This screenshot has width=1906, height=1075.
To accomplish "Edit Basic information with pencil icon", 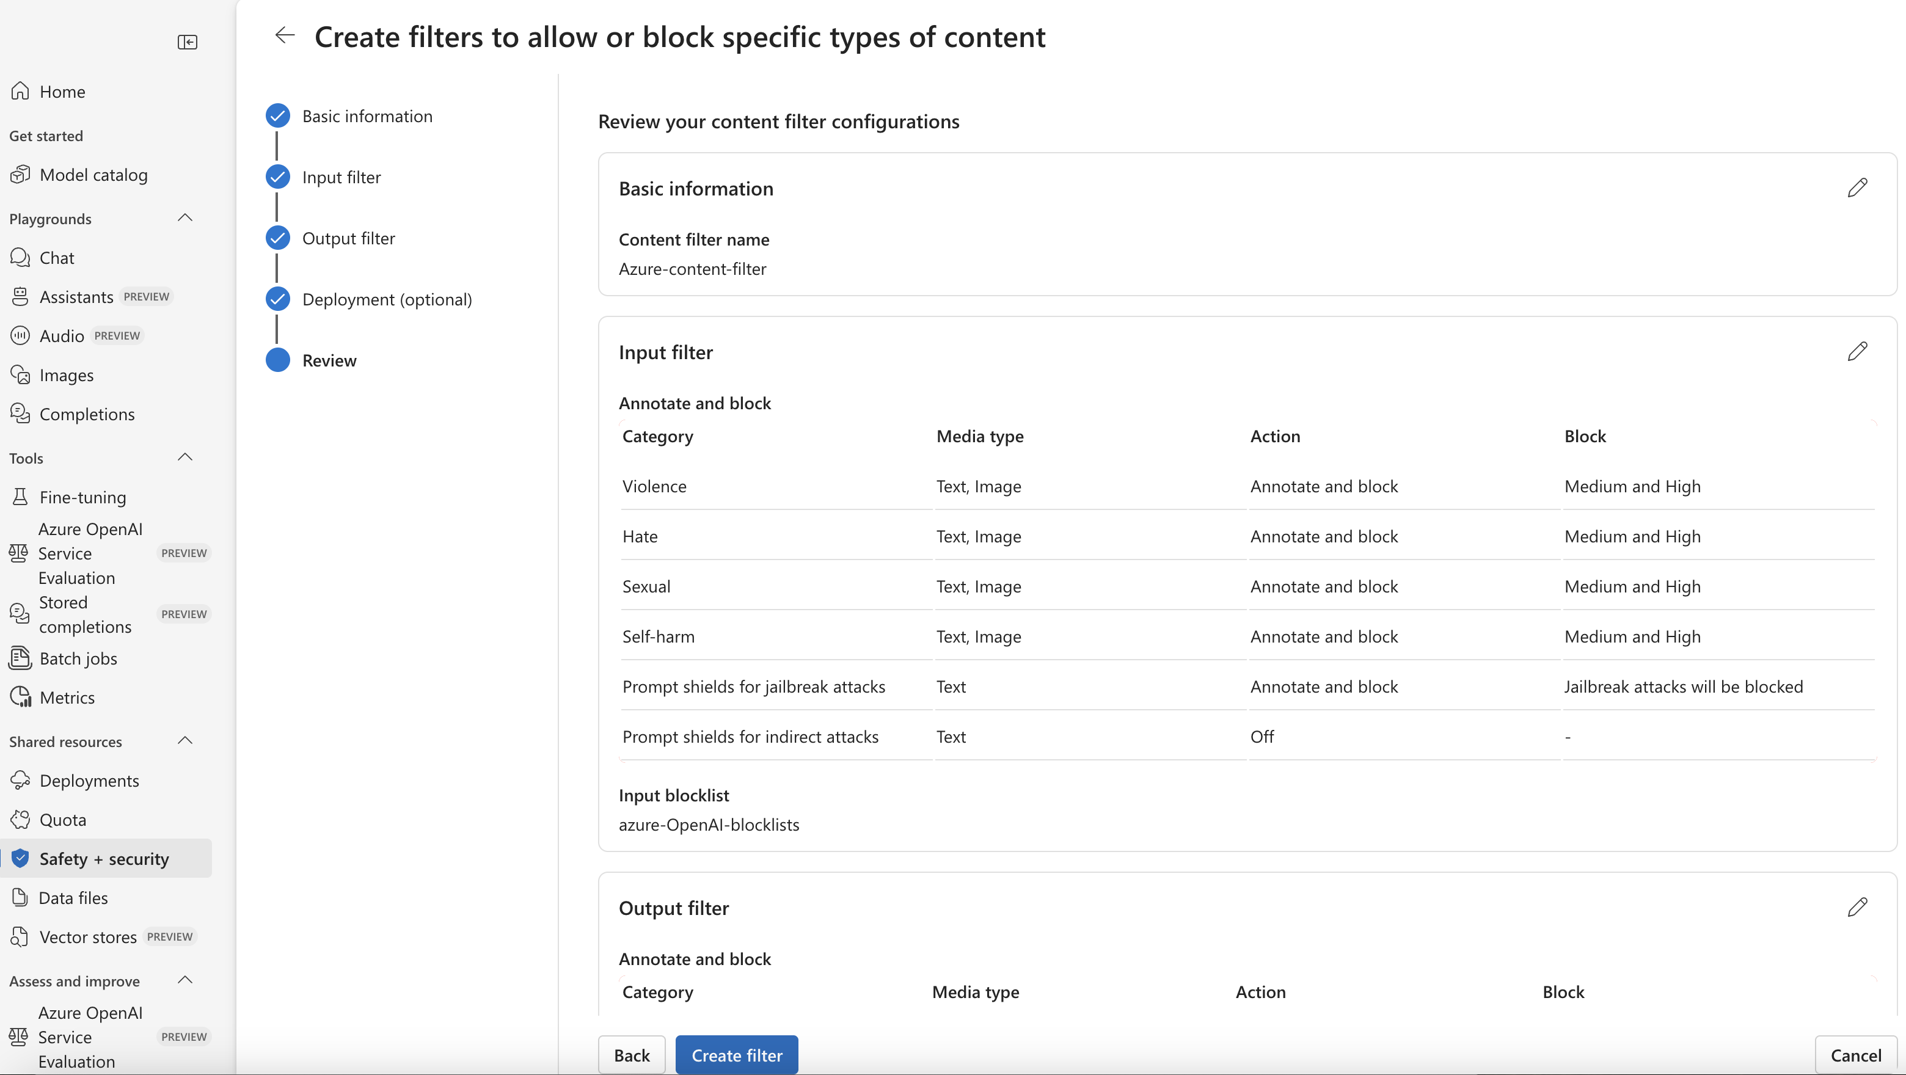I will click(x=1857, y=188).
